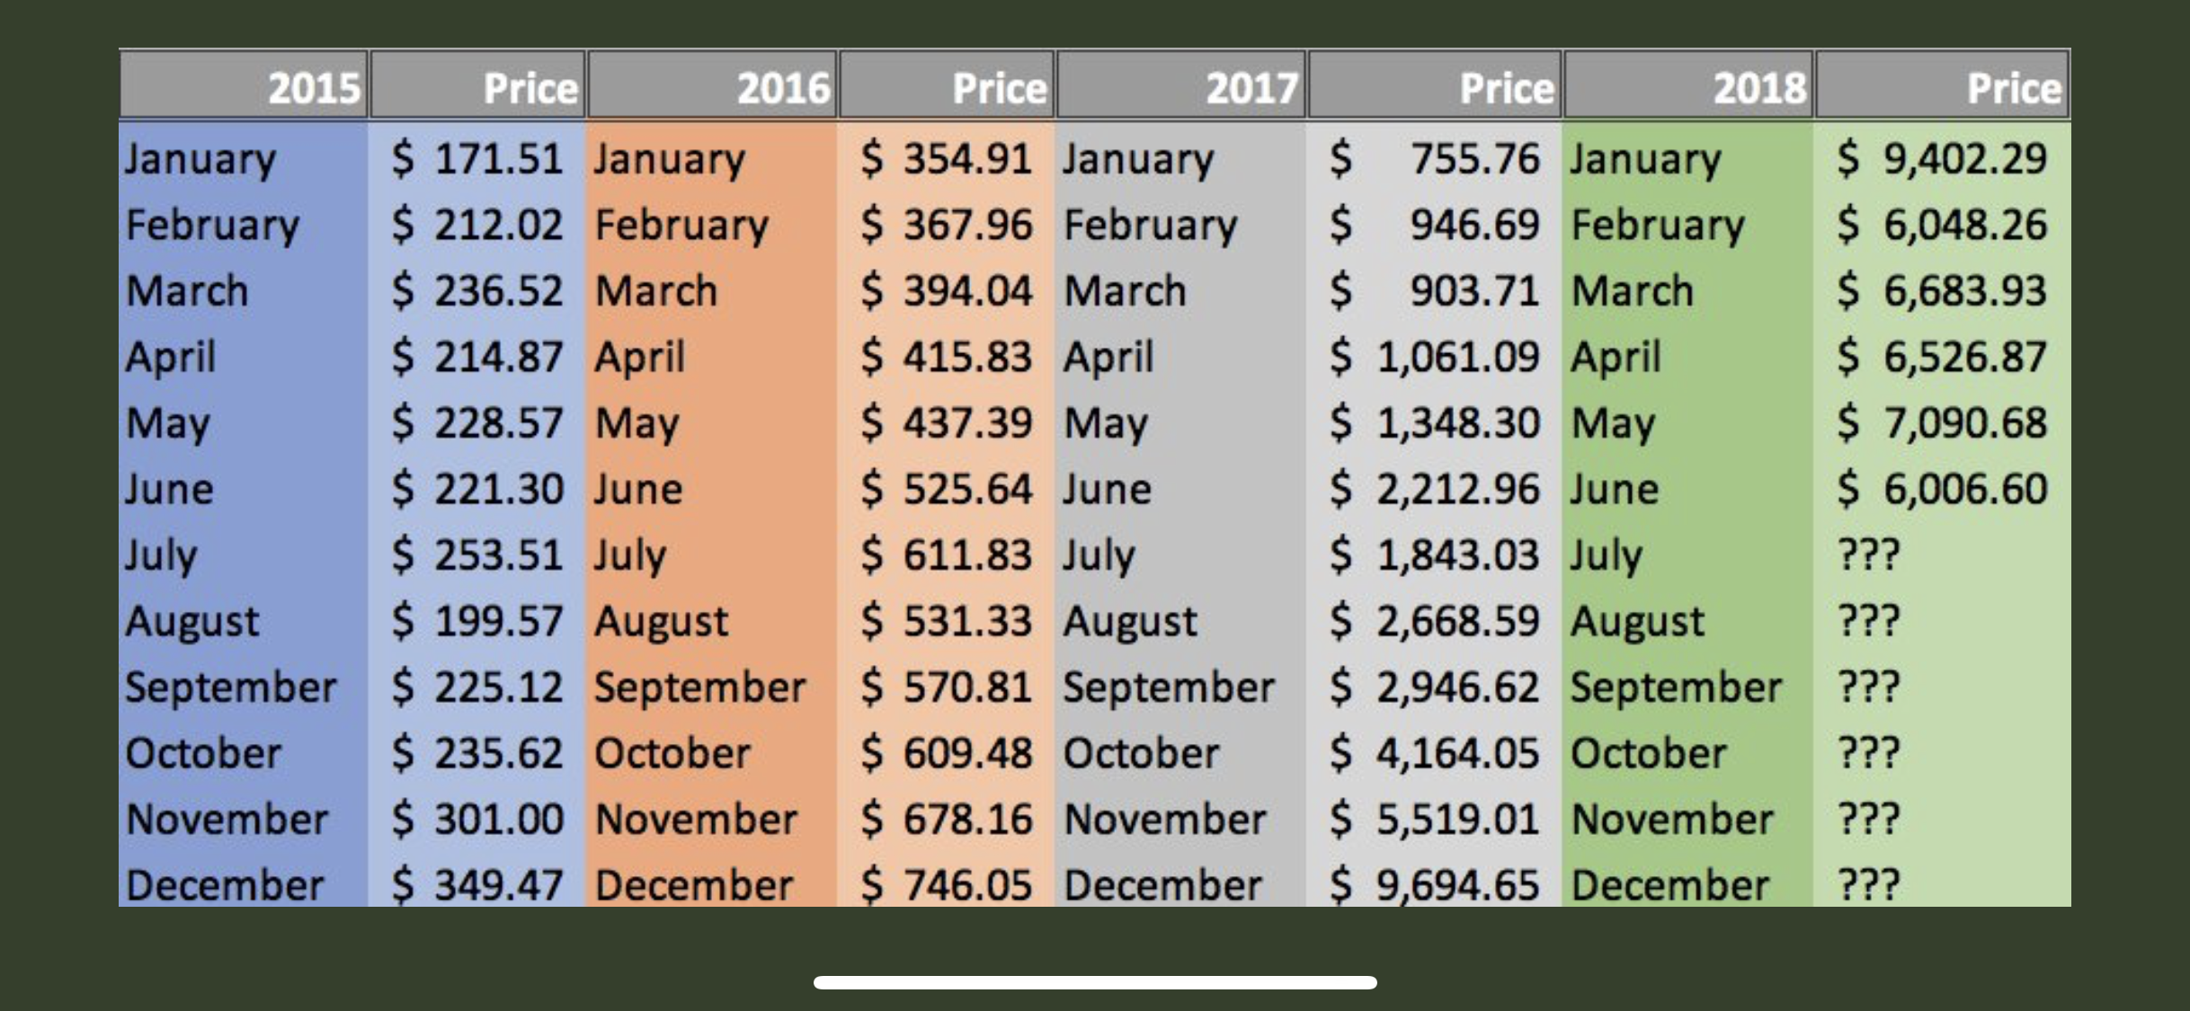The height and width of the screenshot is (1011, 2190).
Task: Select December 2017 price $9,694.65
Action: [1435, 885]
